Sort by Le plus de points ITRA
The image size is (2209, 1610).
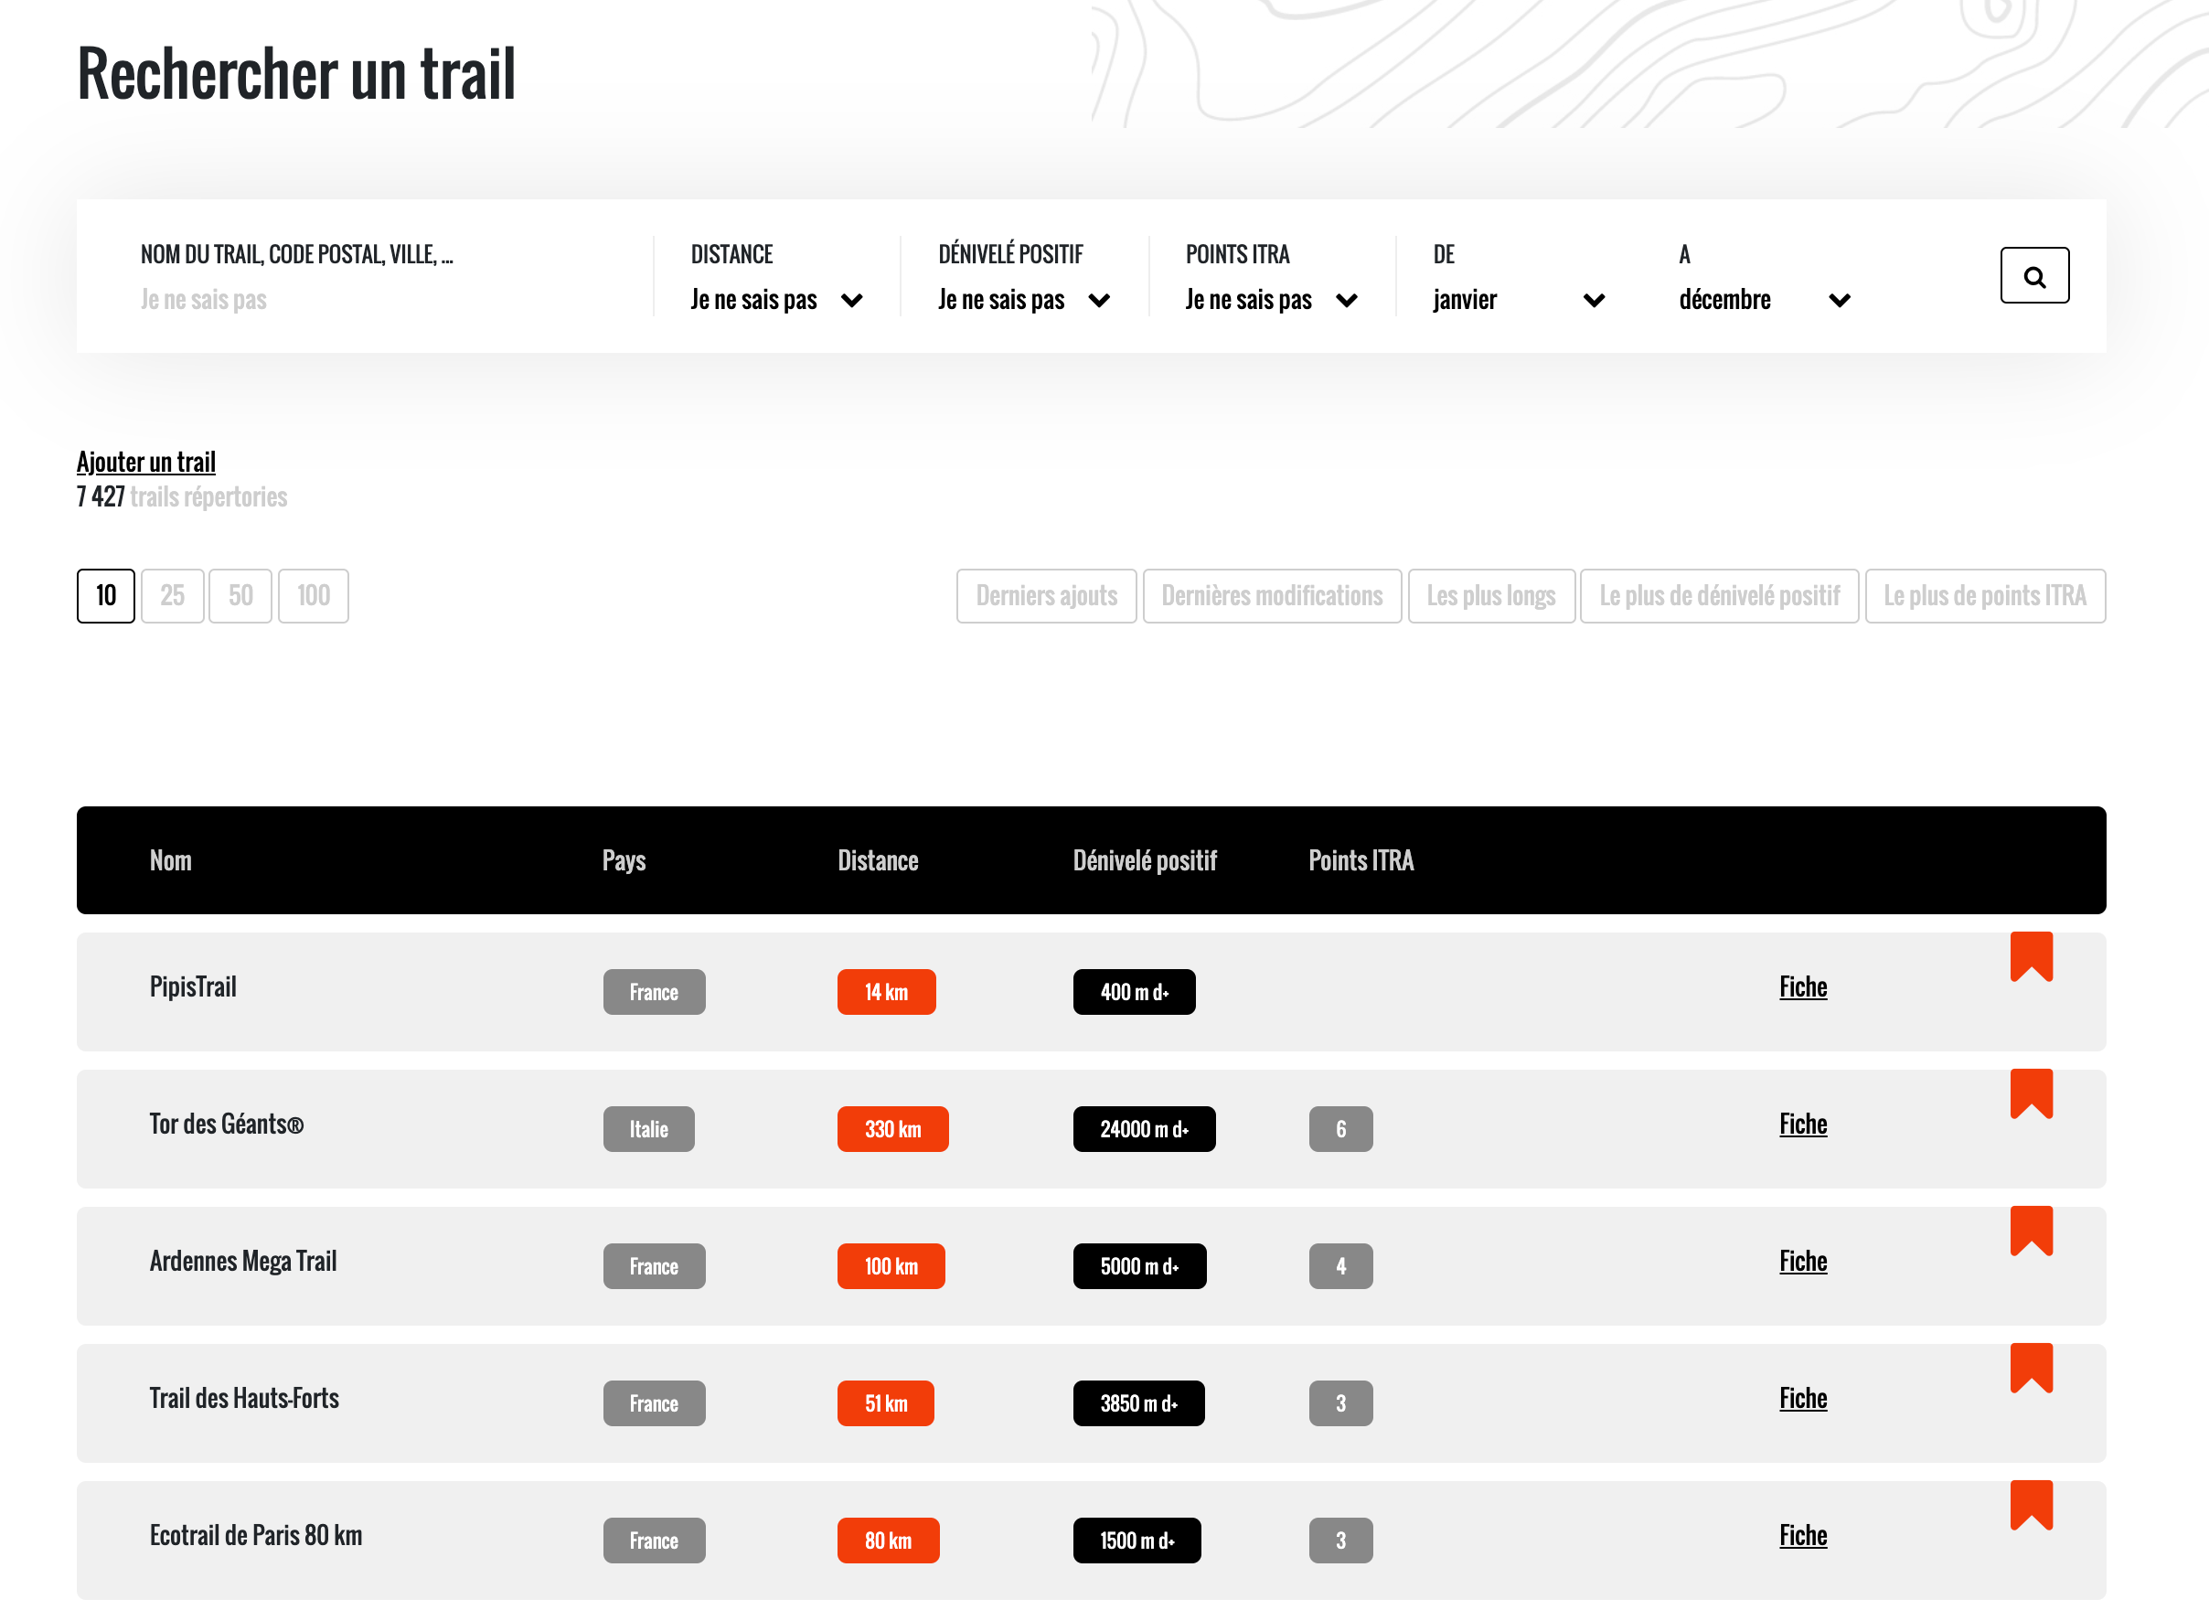click(x=1984, y=595)
